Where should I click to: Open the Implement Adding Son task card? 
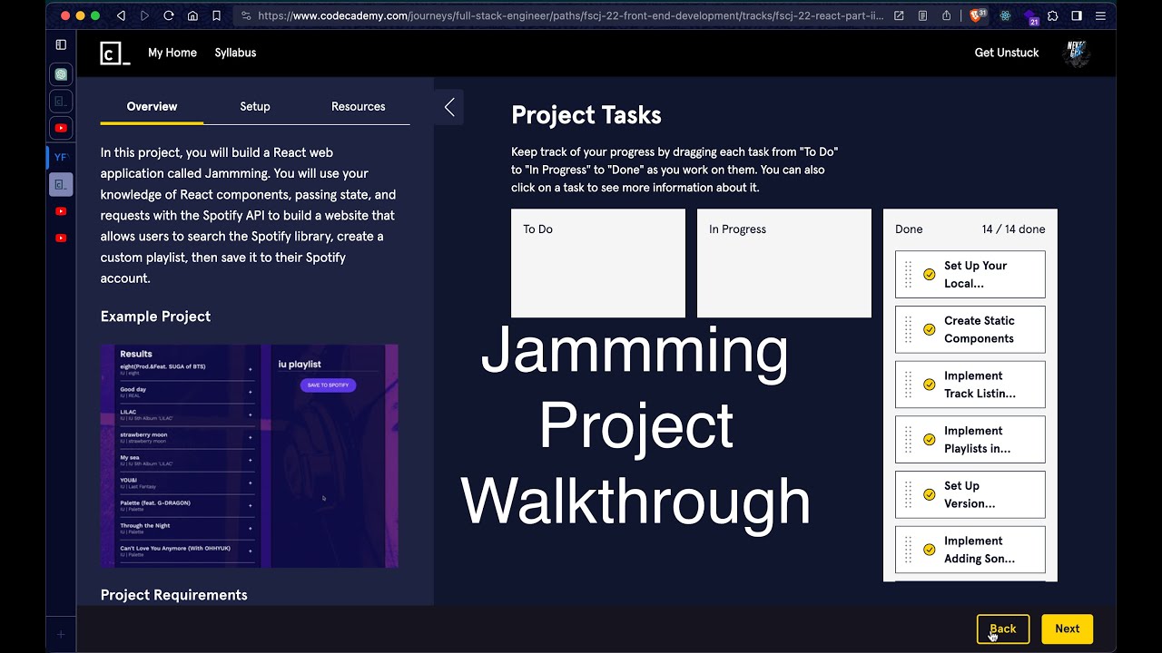coord(970,550)
